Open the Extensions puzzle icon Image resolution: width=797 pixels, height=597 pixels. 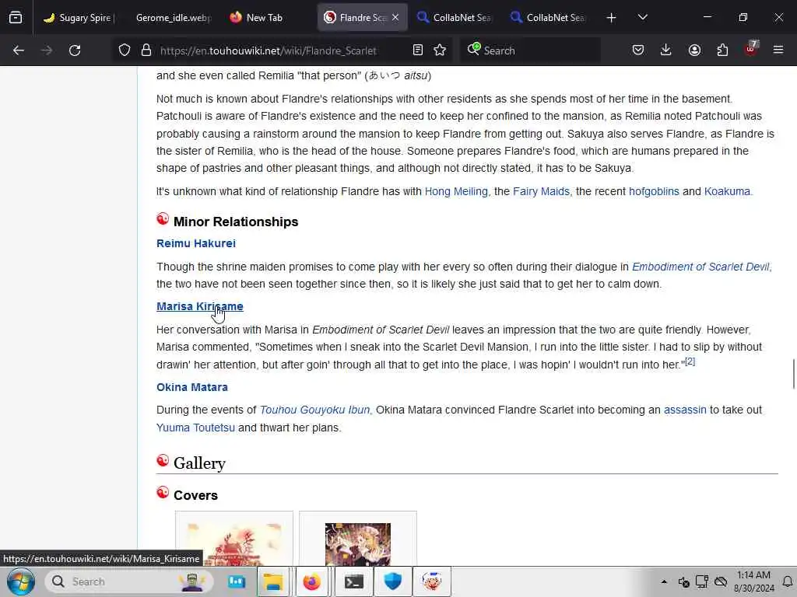[722, 51]
